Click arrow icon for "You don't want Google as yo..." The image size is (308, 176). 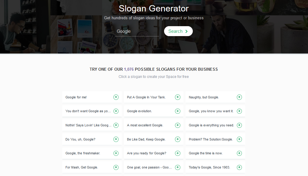coord(116,111)
